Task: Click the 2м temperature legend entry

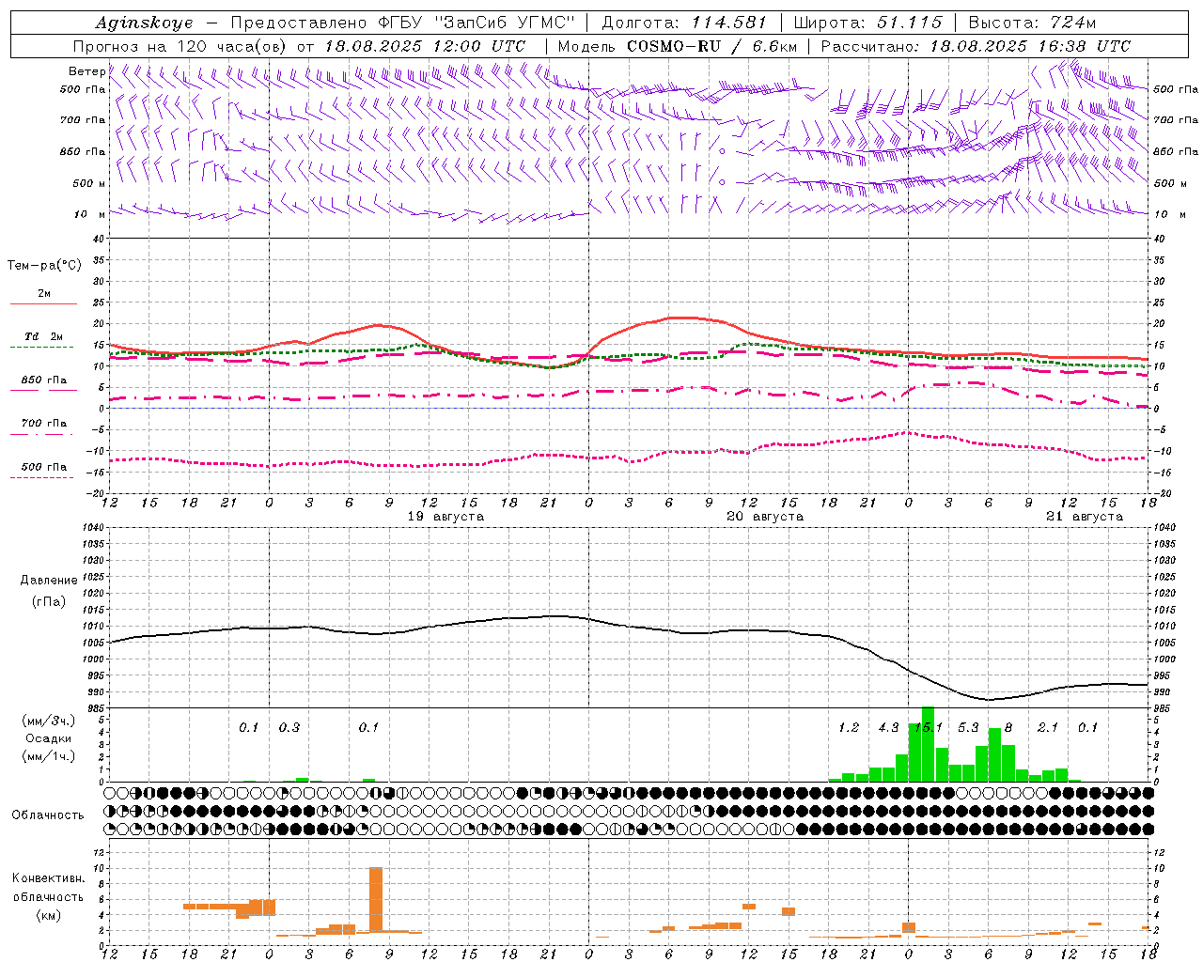Action: pos(44,293)
